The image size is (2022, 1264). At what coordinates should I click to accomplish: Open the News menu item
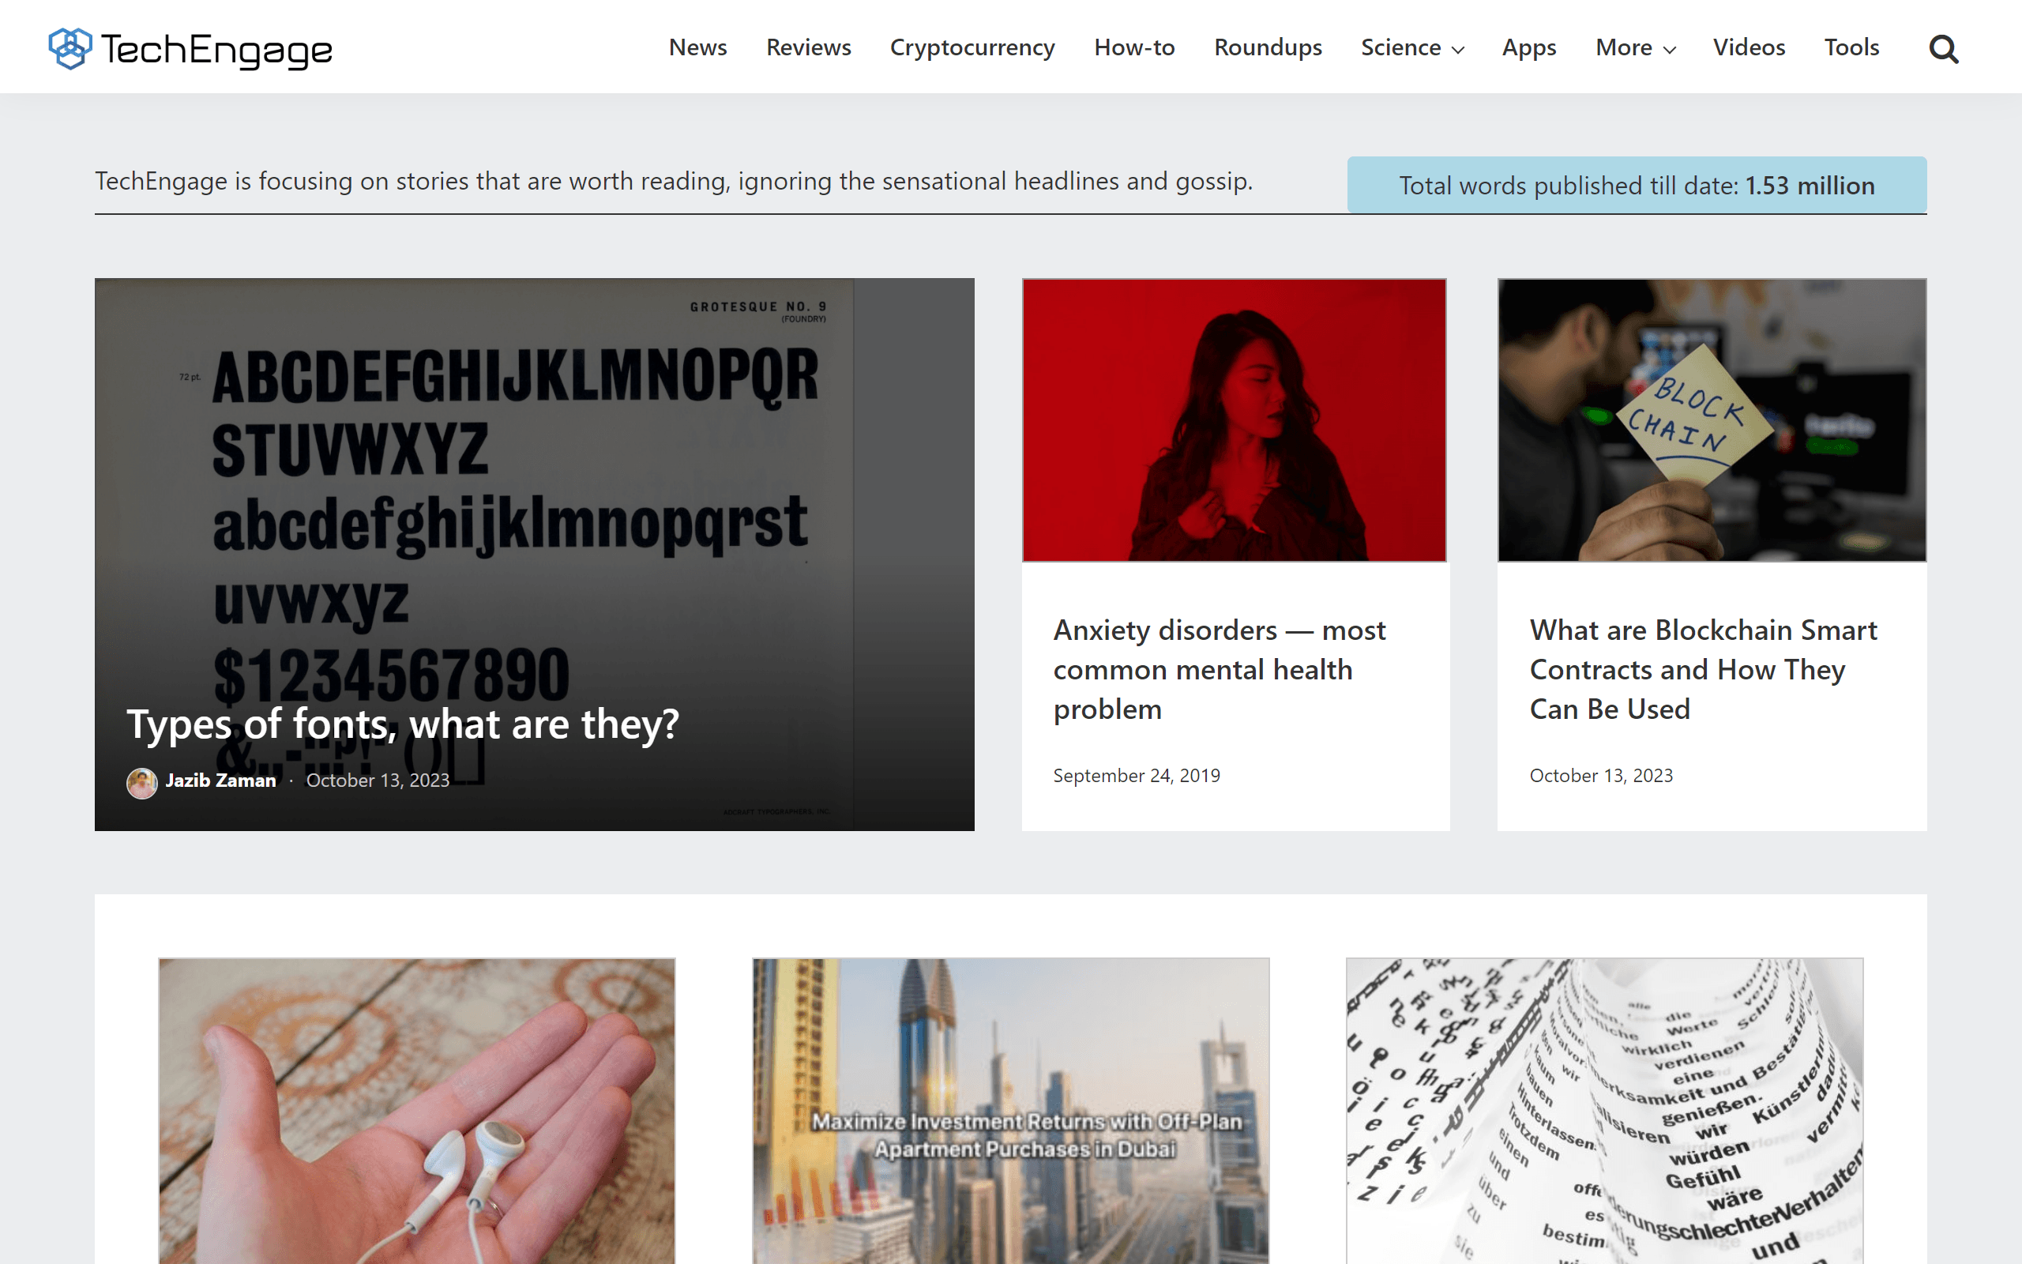click(x=697, y=47)
